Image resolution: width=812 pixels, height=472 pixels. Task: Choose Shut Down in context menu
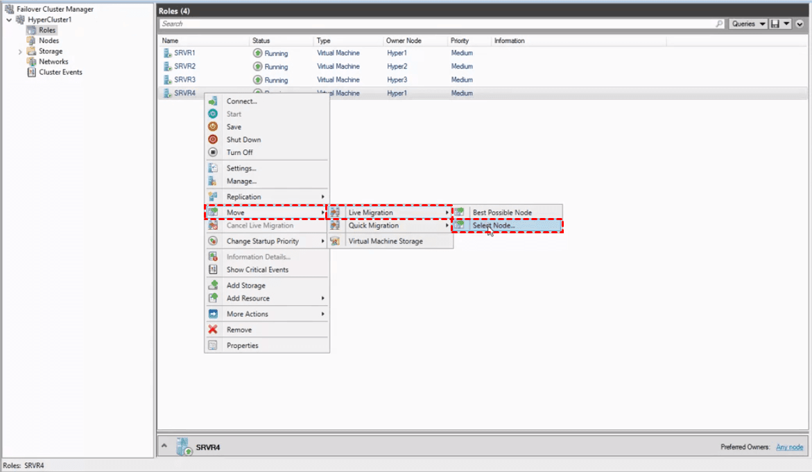click(x=267, y=140)
